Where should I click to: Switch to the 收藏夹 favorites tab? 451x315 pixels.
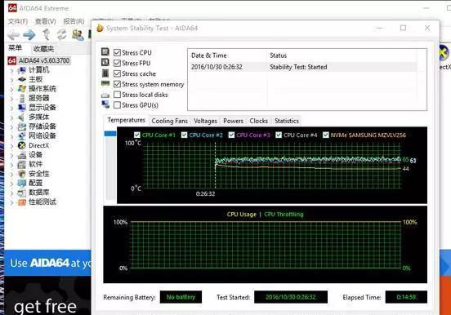coord(43,49)
